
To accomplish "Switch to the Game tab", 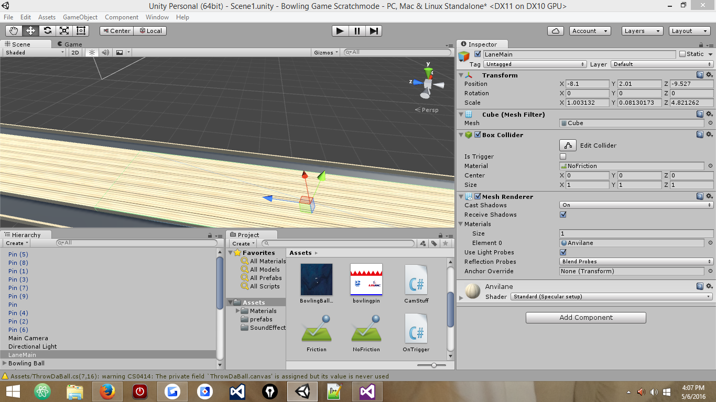I will pyautogui.click(x=69, y=44).
